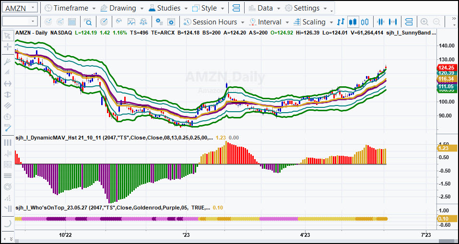Expand toolbar options arrow after Settings
The height and width of the screenshot is (244, 459).
(332, 11)
